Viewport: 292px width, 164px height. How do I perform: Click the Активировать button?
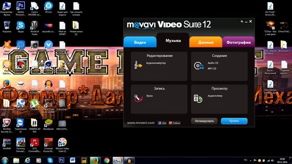point(204,121)
